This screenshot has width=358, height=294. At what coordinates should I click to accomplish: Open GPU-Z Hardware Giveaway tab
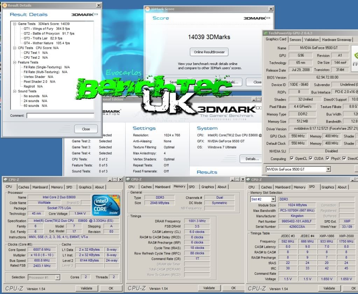337,40
